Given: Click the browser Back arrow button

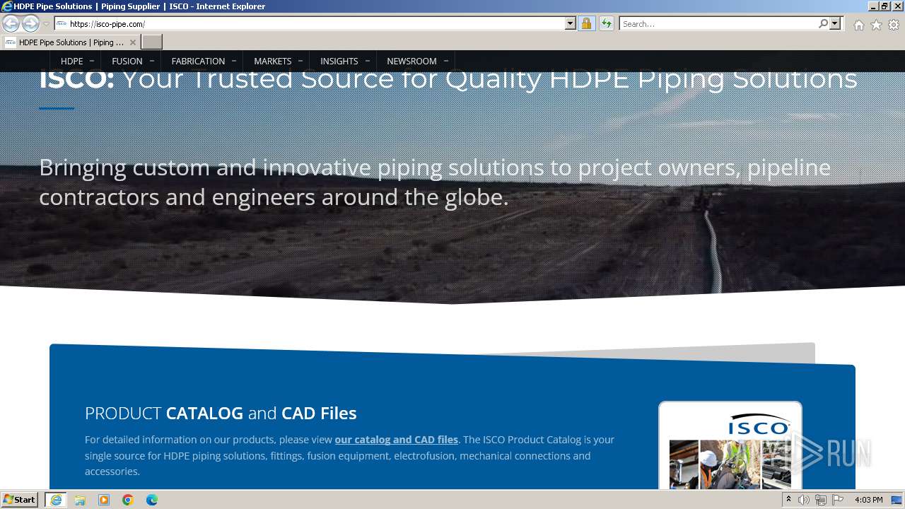Looking at the screenshot, I should (11, 24).
